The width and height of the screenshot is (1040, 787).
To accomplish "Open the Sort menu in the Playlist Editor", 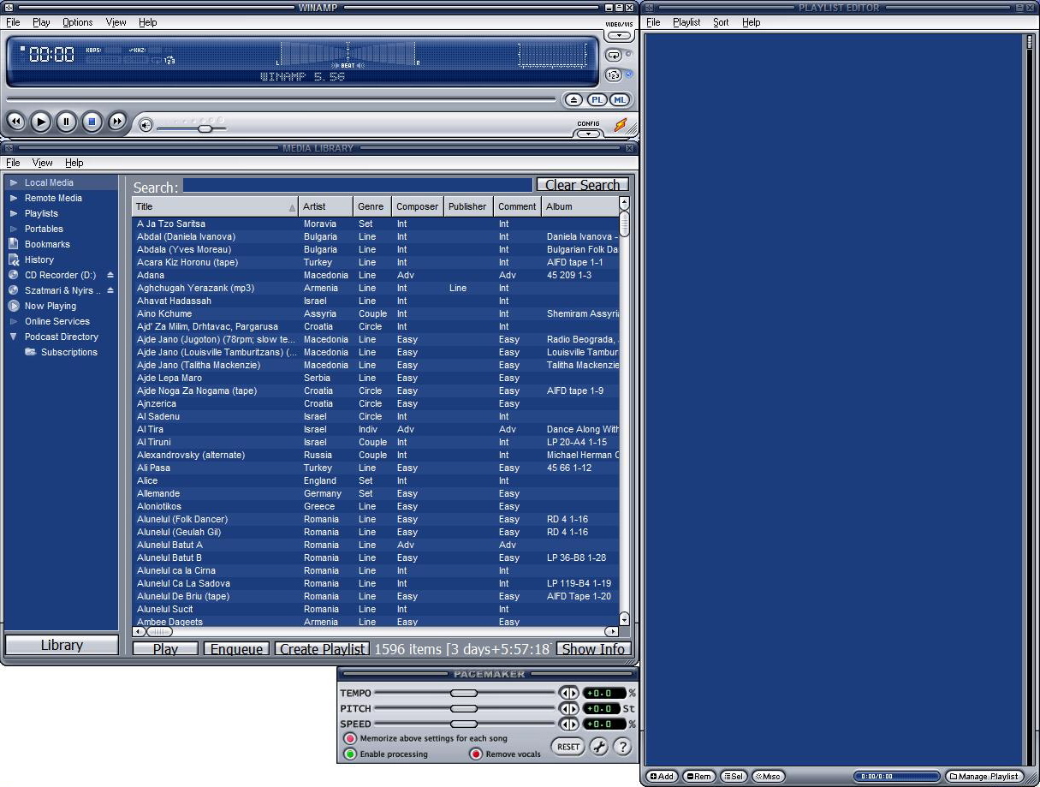I will [721, 21].
